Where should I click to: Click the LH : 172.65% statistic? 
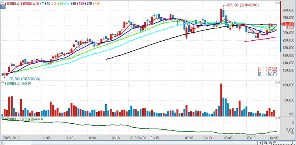(x=268, y=68)
